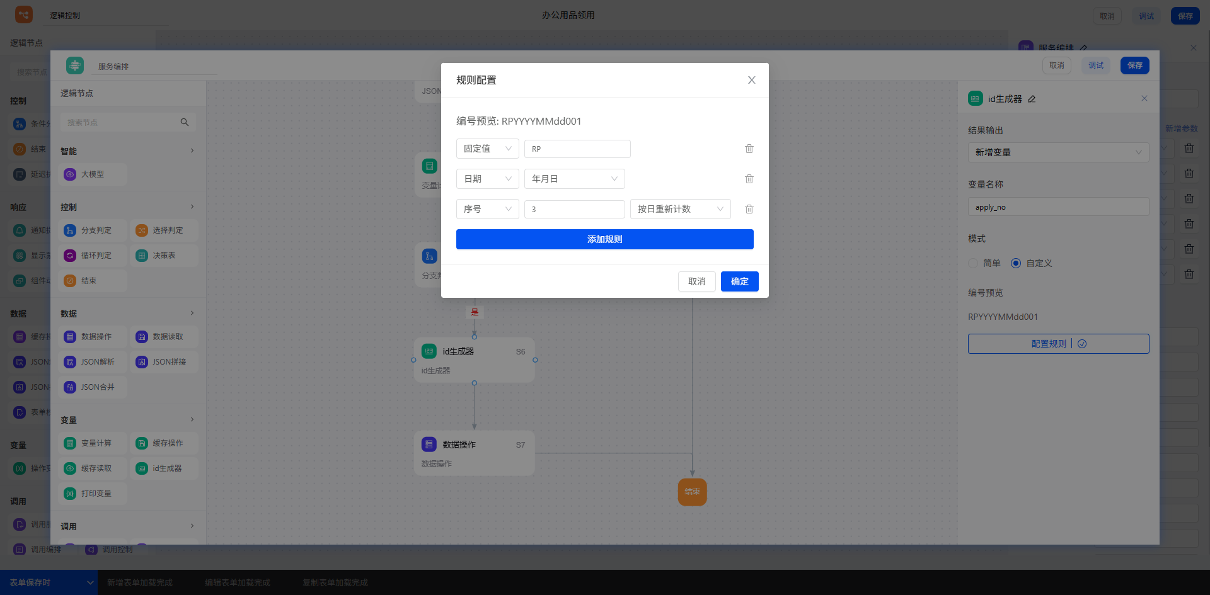Select the 选择判定 node icon
This screenshot has width=1210, height=595.
(142, 230)
